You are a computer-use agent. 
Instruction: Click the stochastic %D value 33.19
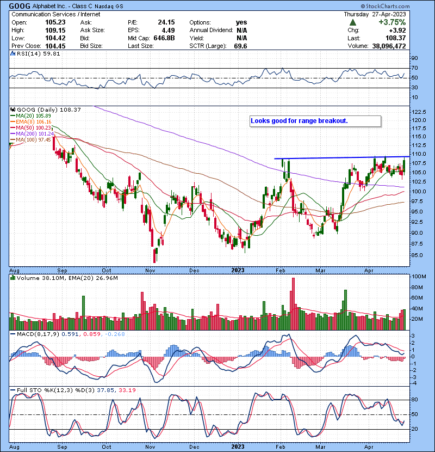click(127, 390)
